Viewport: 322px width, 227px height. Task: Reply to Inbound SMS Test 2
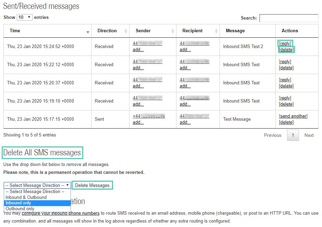click(x=285, y=43)
